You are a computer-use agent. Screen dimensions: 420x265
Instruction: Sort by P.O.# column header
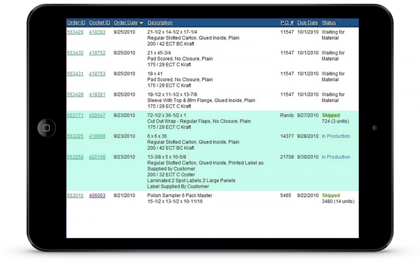pos(287,23)
